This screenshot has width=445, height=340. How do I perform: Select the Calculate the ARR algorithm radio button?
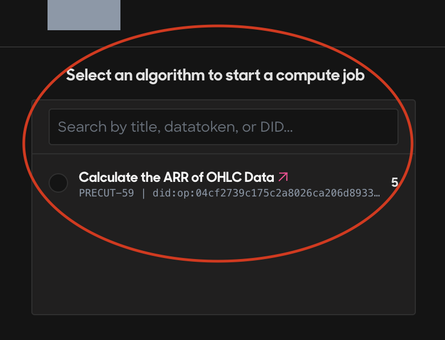(x=58, y=183)
